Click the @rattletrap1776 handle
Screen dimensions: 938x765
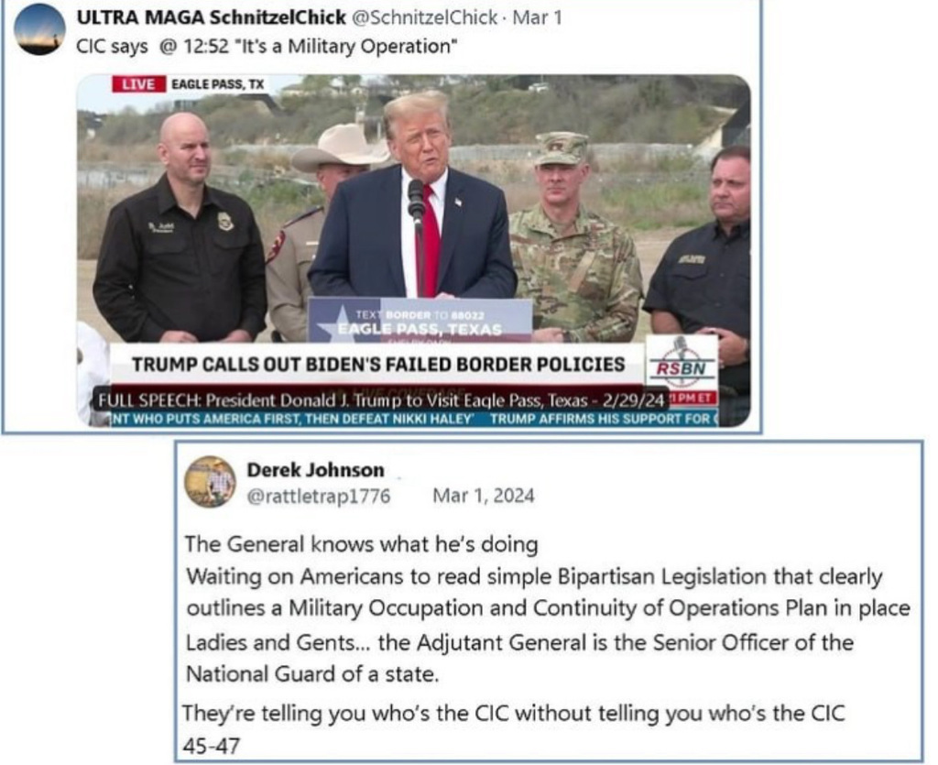(319, 497)
